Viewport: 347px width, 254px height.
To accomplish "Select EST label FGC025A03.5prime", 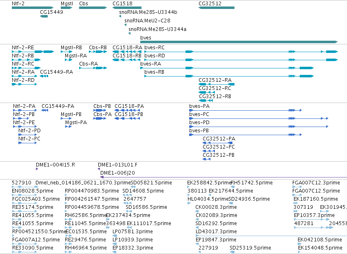I will [36, 199].
